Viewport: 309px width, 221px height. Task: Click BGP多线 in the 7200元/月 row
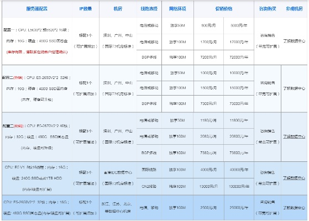149,57
